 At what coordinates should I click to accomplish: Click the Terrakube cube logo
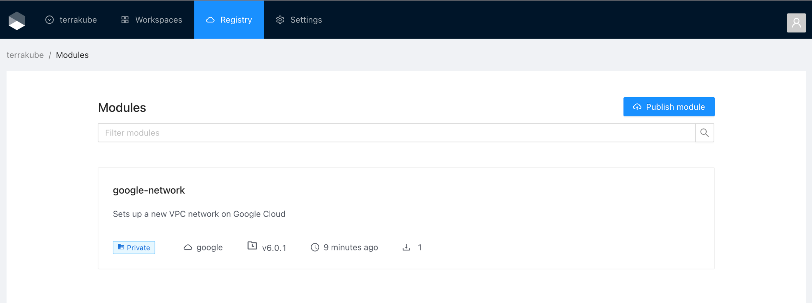17,20
